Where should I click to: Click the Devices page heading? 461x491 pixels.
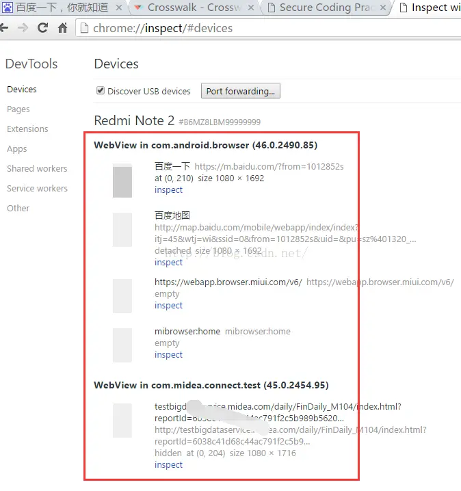(116, 64)
